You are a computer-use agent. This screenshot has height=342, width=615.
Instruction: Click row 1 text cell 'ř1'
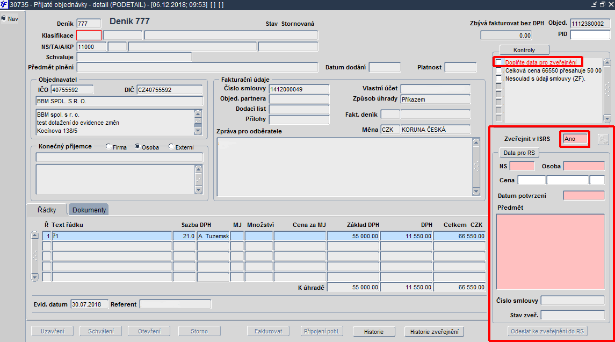point(112,236)
